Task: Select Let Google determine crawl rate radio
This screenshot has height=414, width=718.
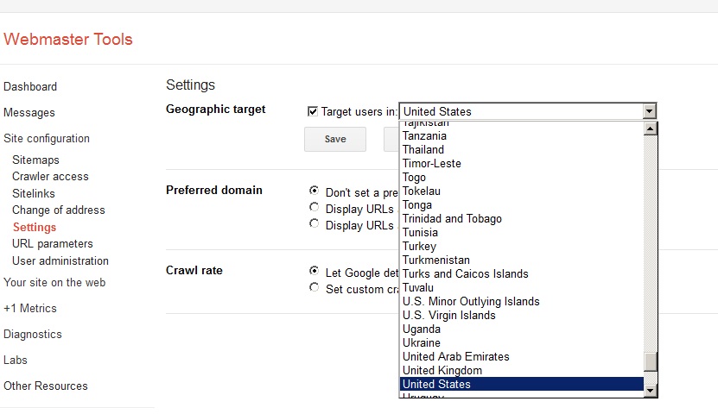Action: point(315,271)
